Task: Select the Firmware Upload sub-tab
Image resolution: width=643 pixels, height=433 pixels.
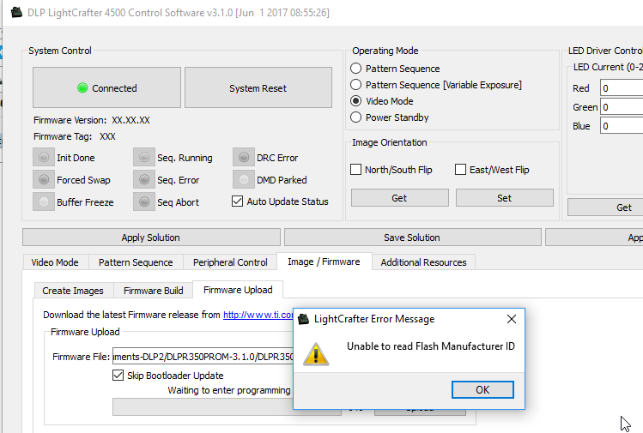Action: [238, 290]
